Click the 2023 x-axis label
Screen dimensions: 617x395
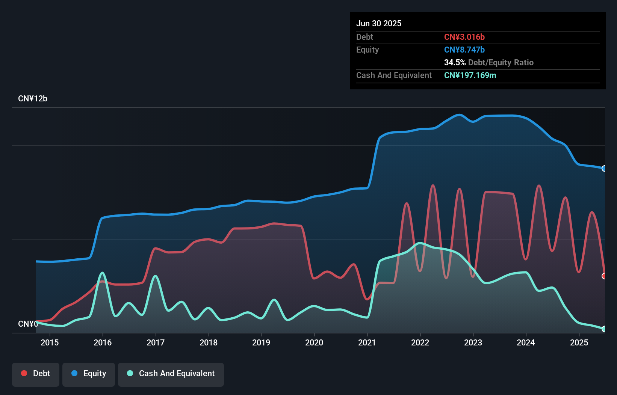click(473, 342)
